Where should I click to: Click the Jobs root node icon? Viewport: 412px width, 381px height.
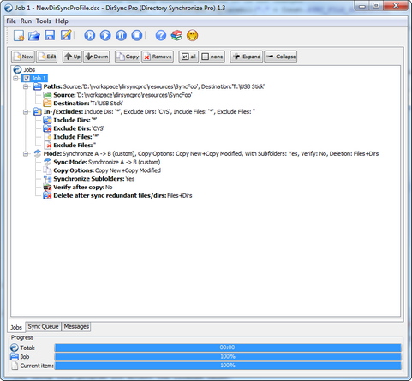[17, 69]
